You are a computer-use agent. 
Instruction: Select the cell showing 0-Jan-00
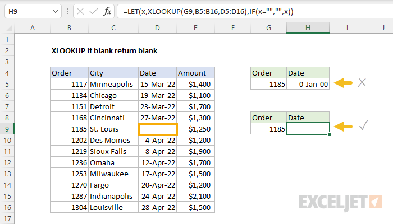pyautogui.click(x=308, y=84)
